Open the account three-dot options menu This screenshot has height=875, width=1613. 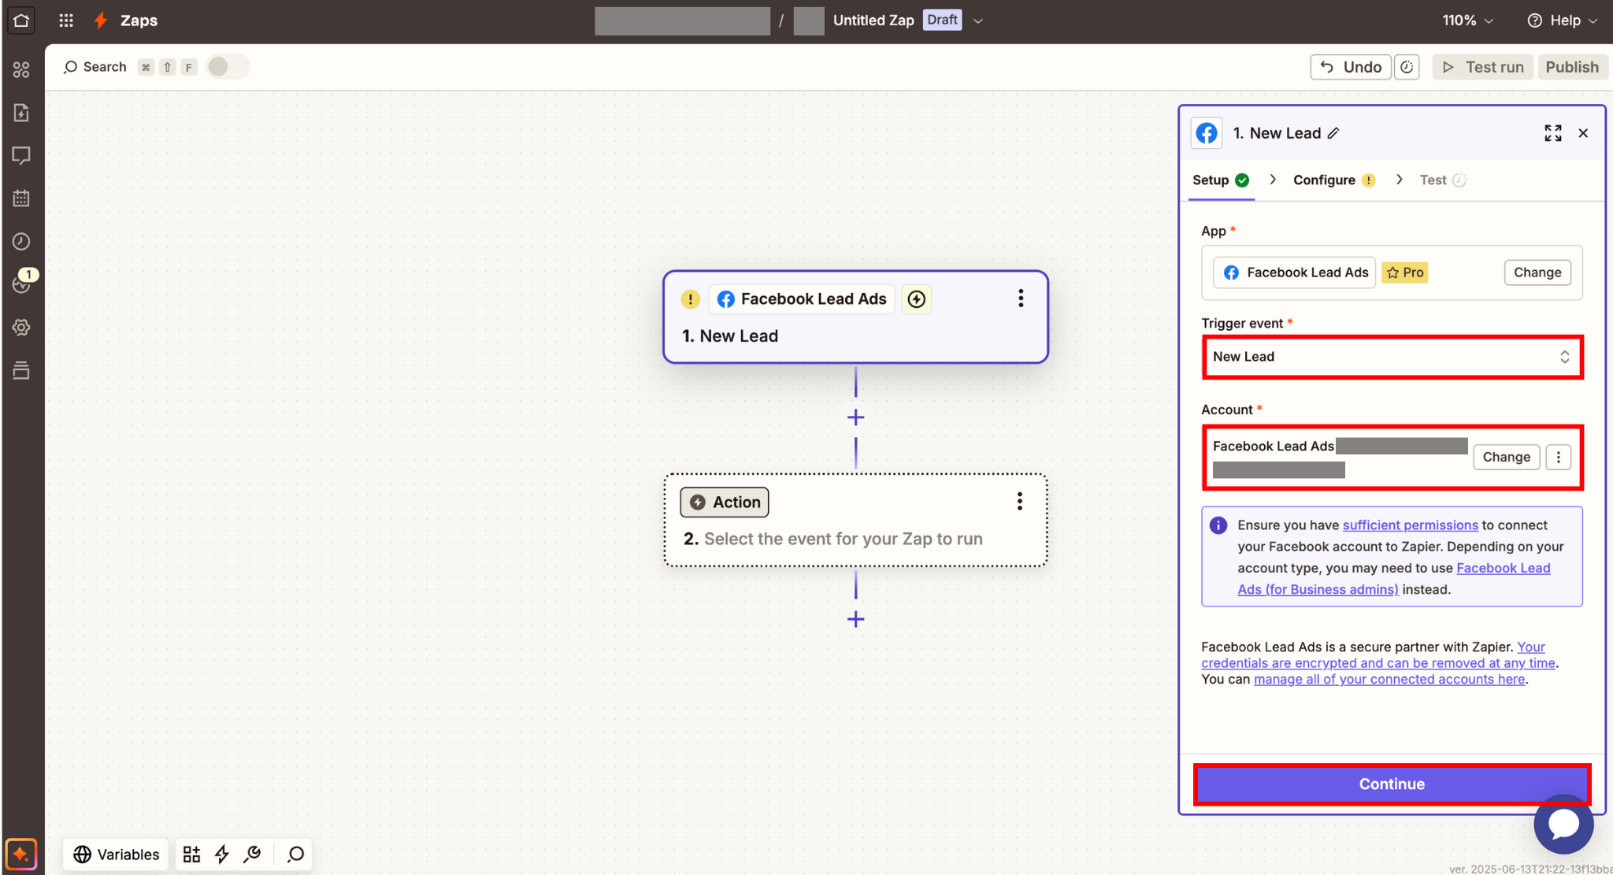click(x=1558, y=457)
